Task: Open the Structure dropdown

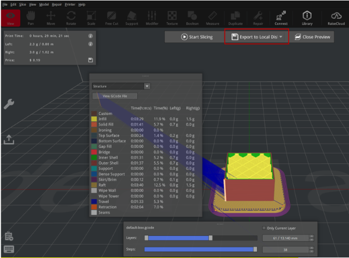Action: (121, 86)
